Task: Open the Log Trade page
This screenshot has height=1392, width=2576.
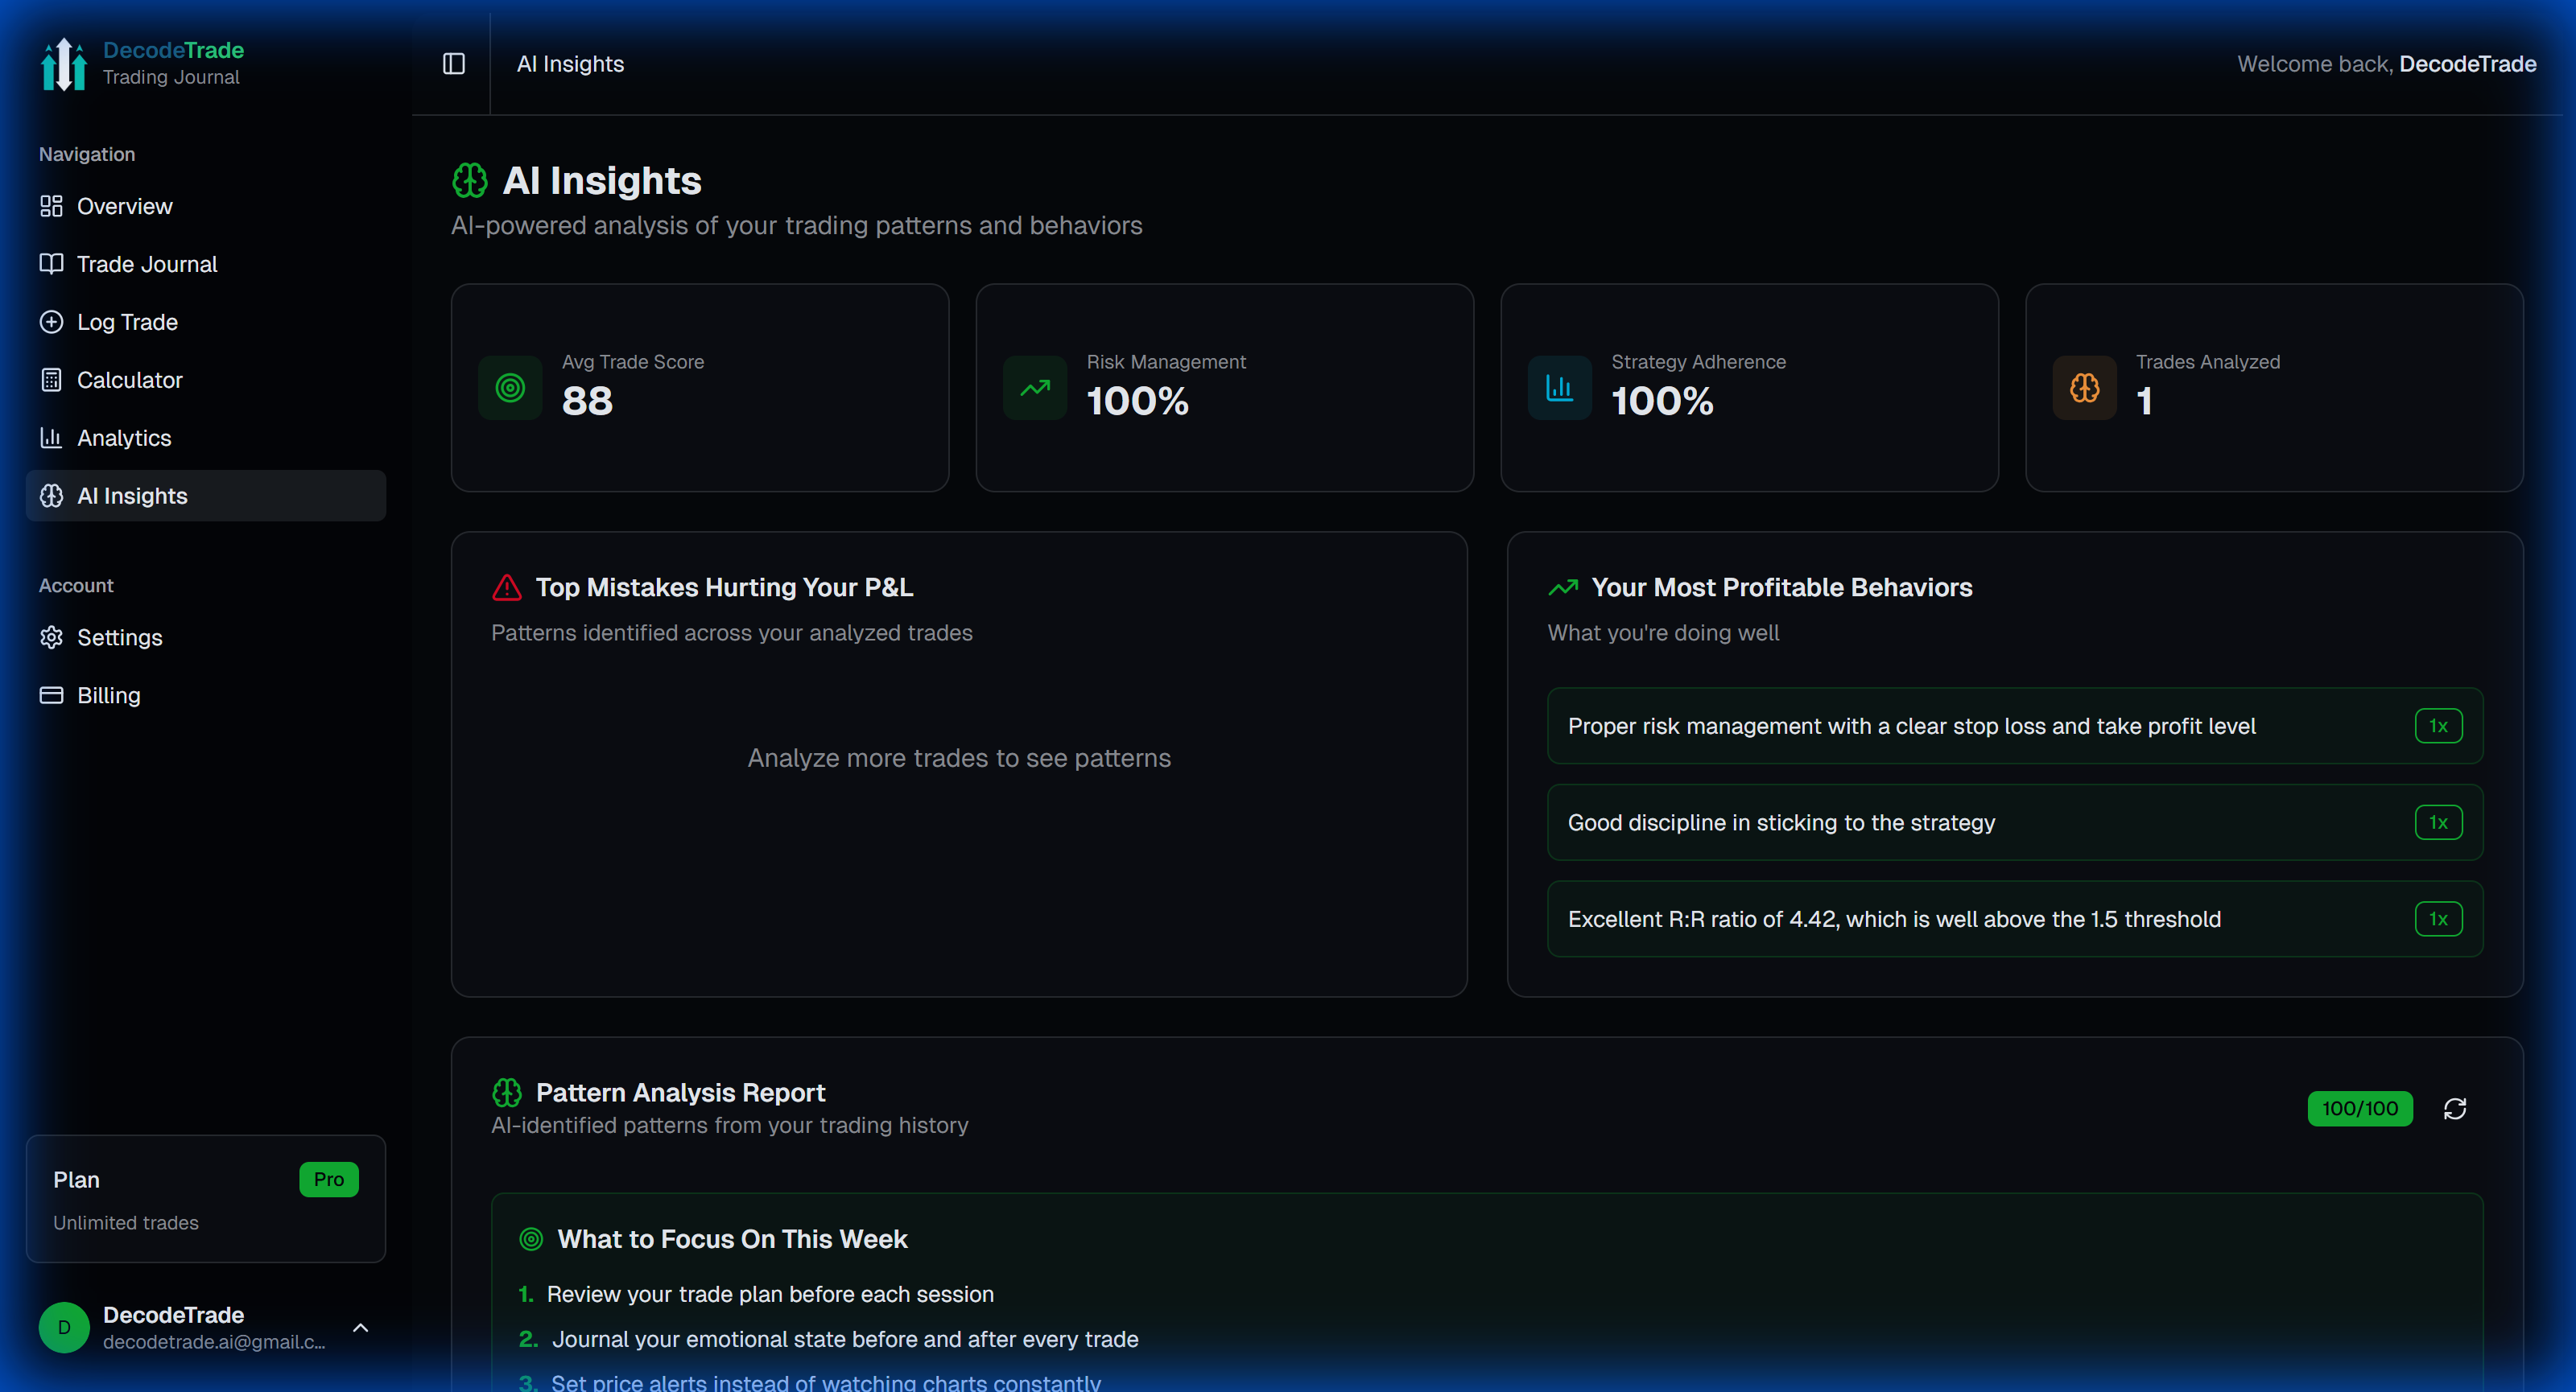Action: 127,322
